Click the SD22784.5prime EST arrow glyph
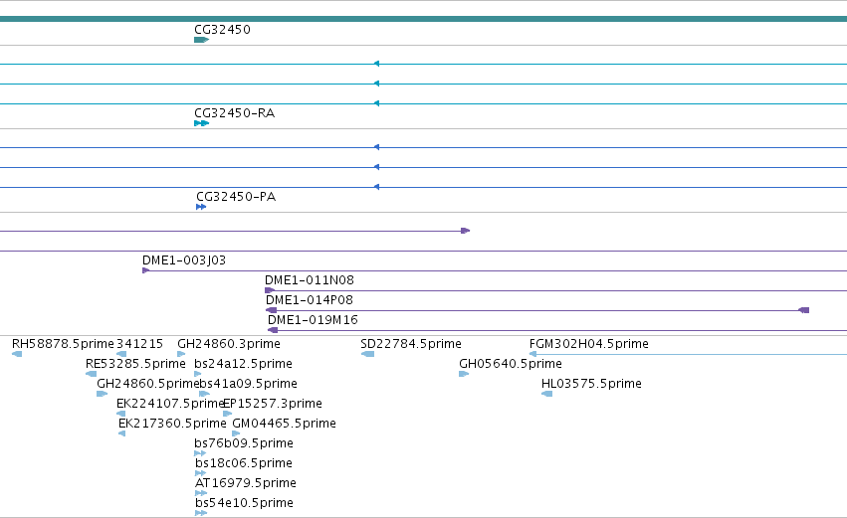 (367, 354)
